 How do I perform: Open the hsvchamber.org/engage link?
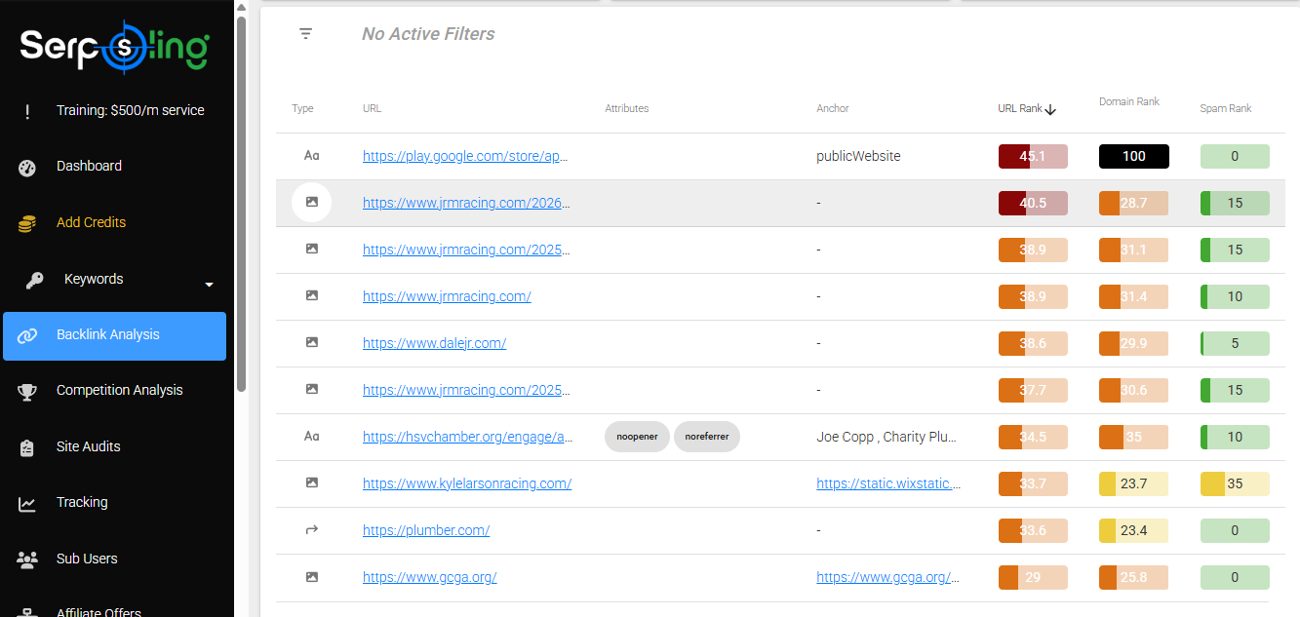coord(467,437)
